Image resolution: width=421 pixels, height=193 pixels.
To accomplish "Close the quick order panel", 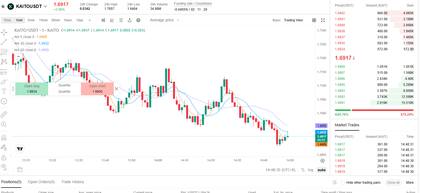I will 116,89.
